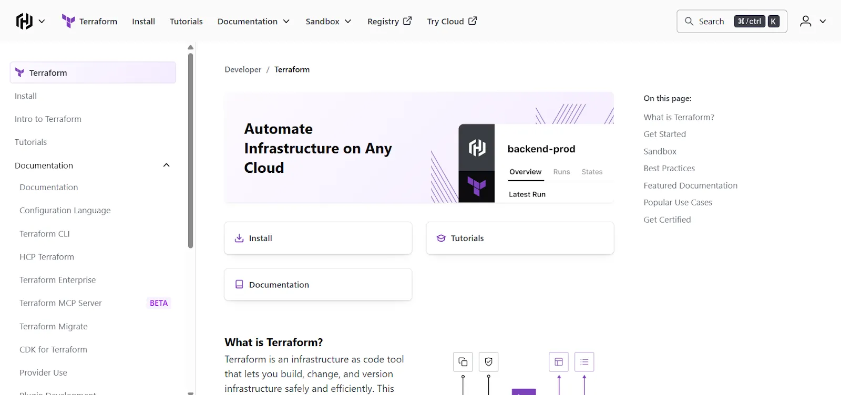Click the Install card button
Image resolution: width=841 pixels, height=395 pixels.
point(318,238)
